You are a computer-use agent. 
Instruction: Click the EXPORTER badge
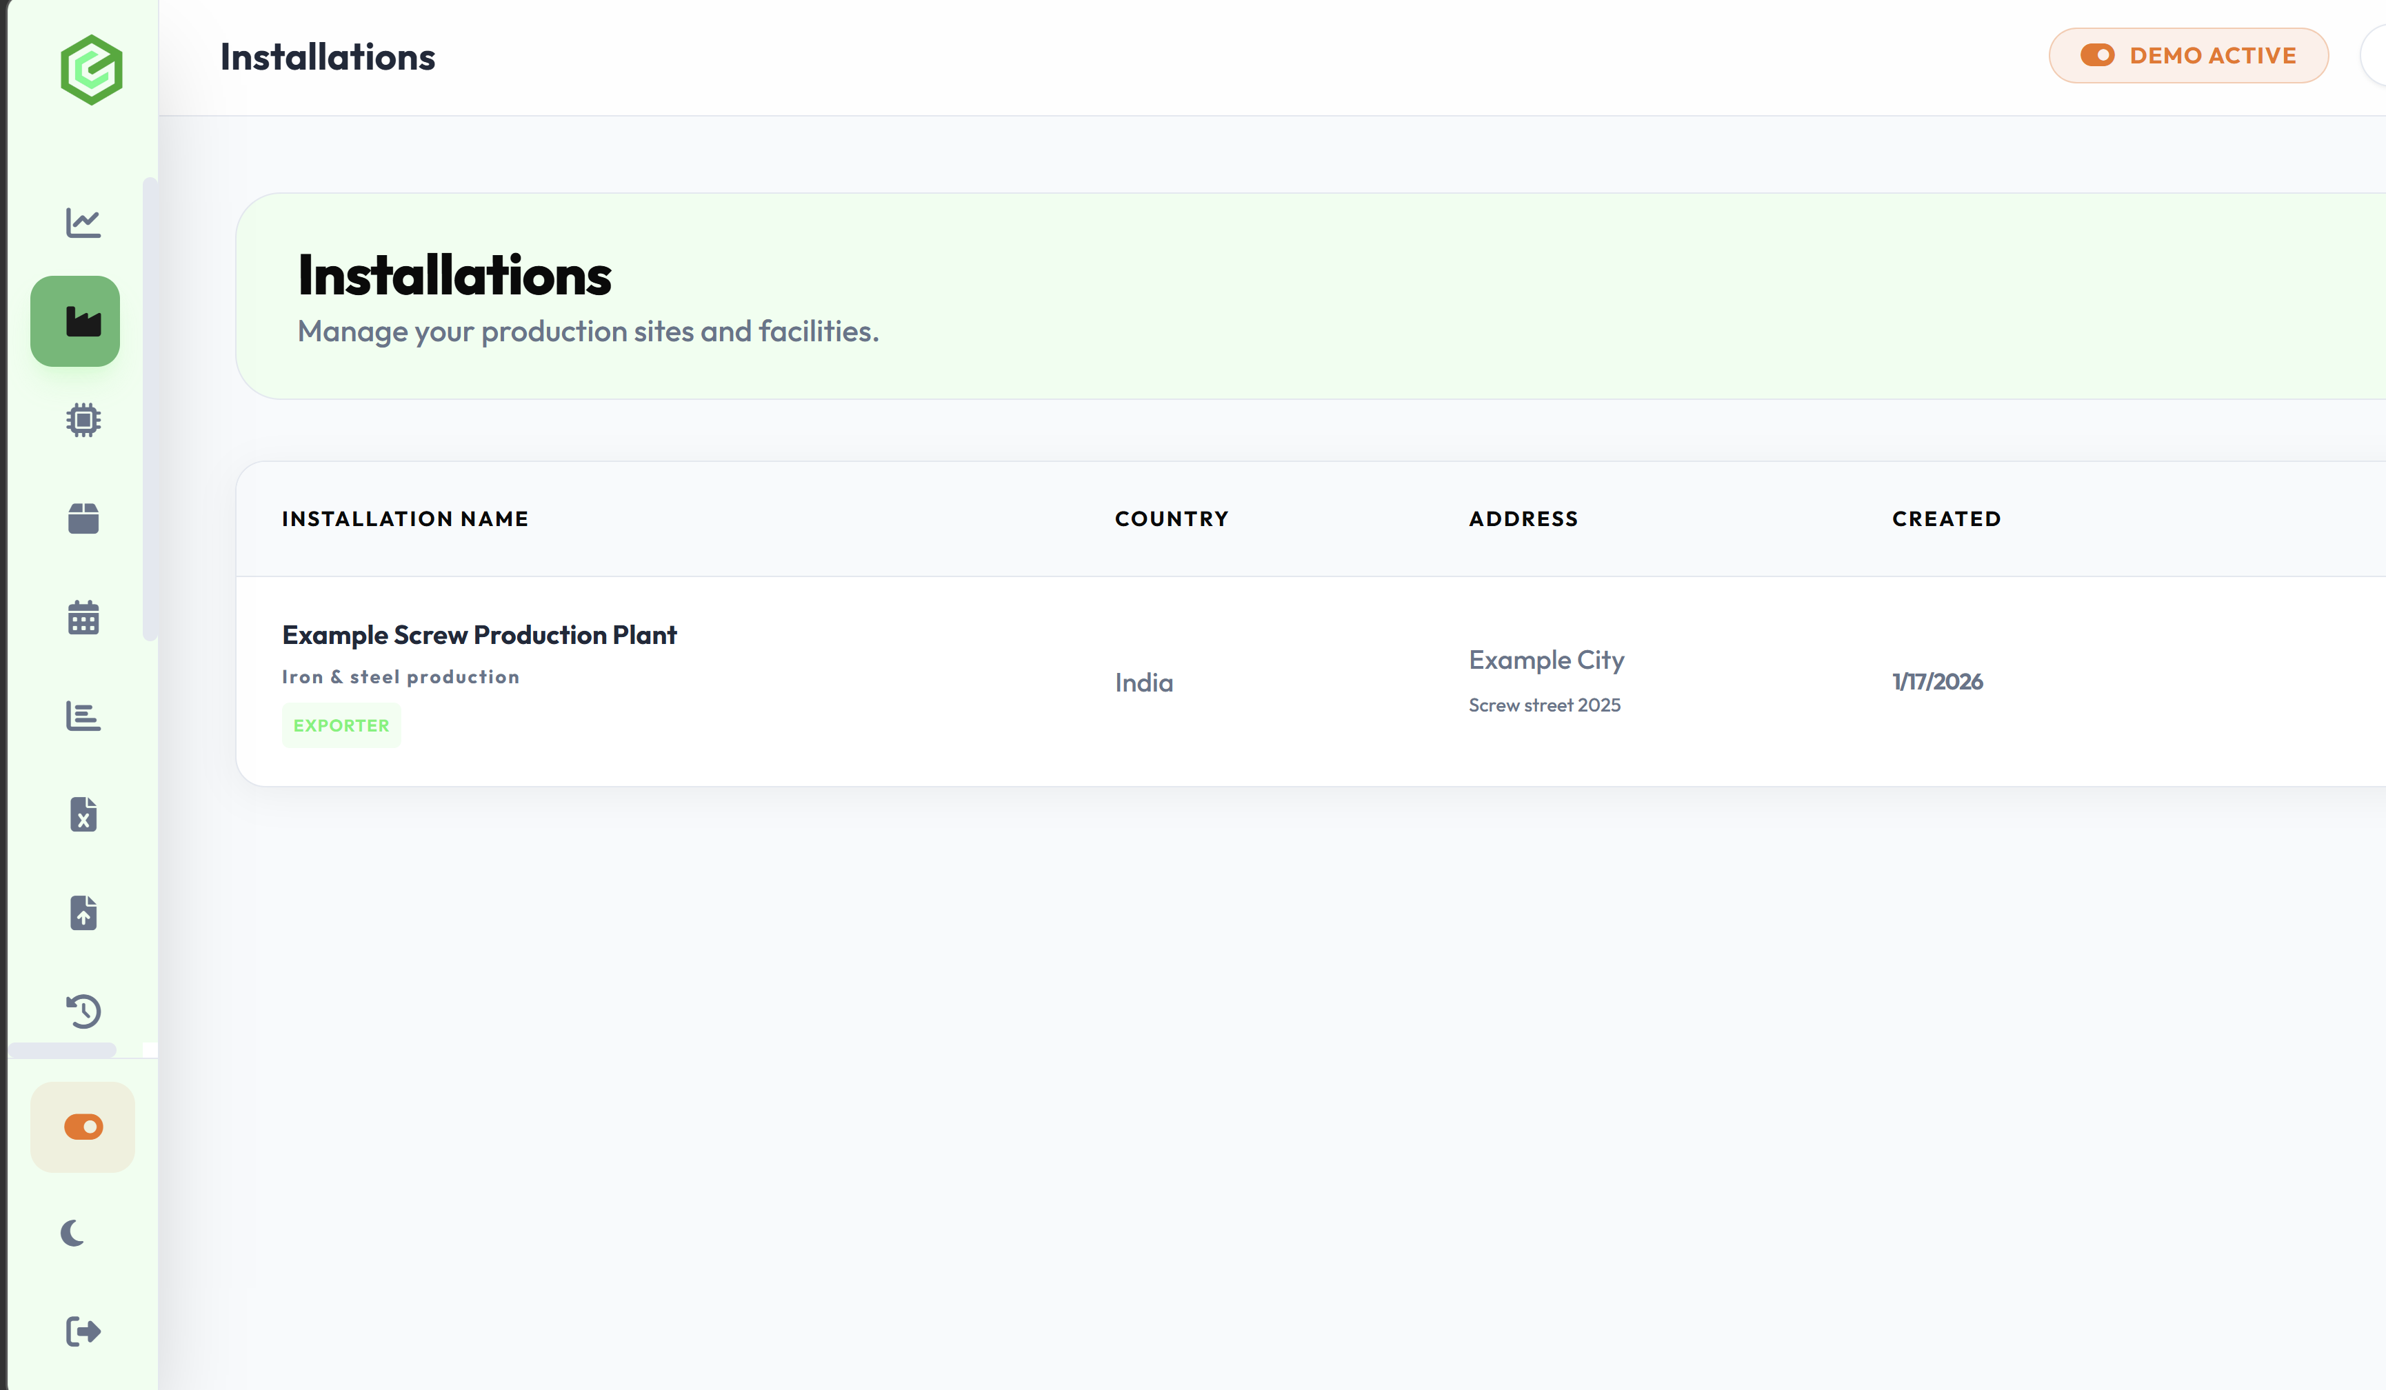tap(341, 725)
